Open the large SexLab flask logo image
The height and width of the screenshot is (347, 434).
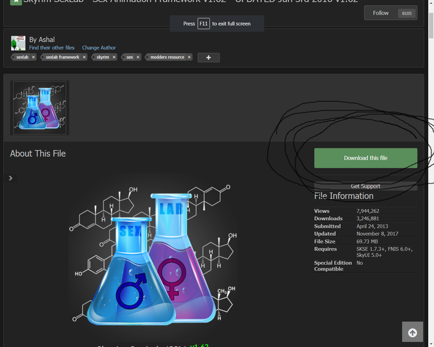pos(153,257)
